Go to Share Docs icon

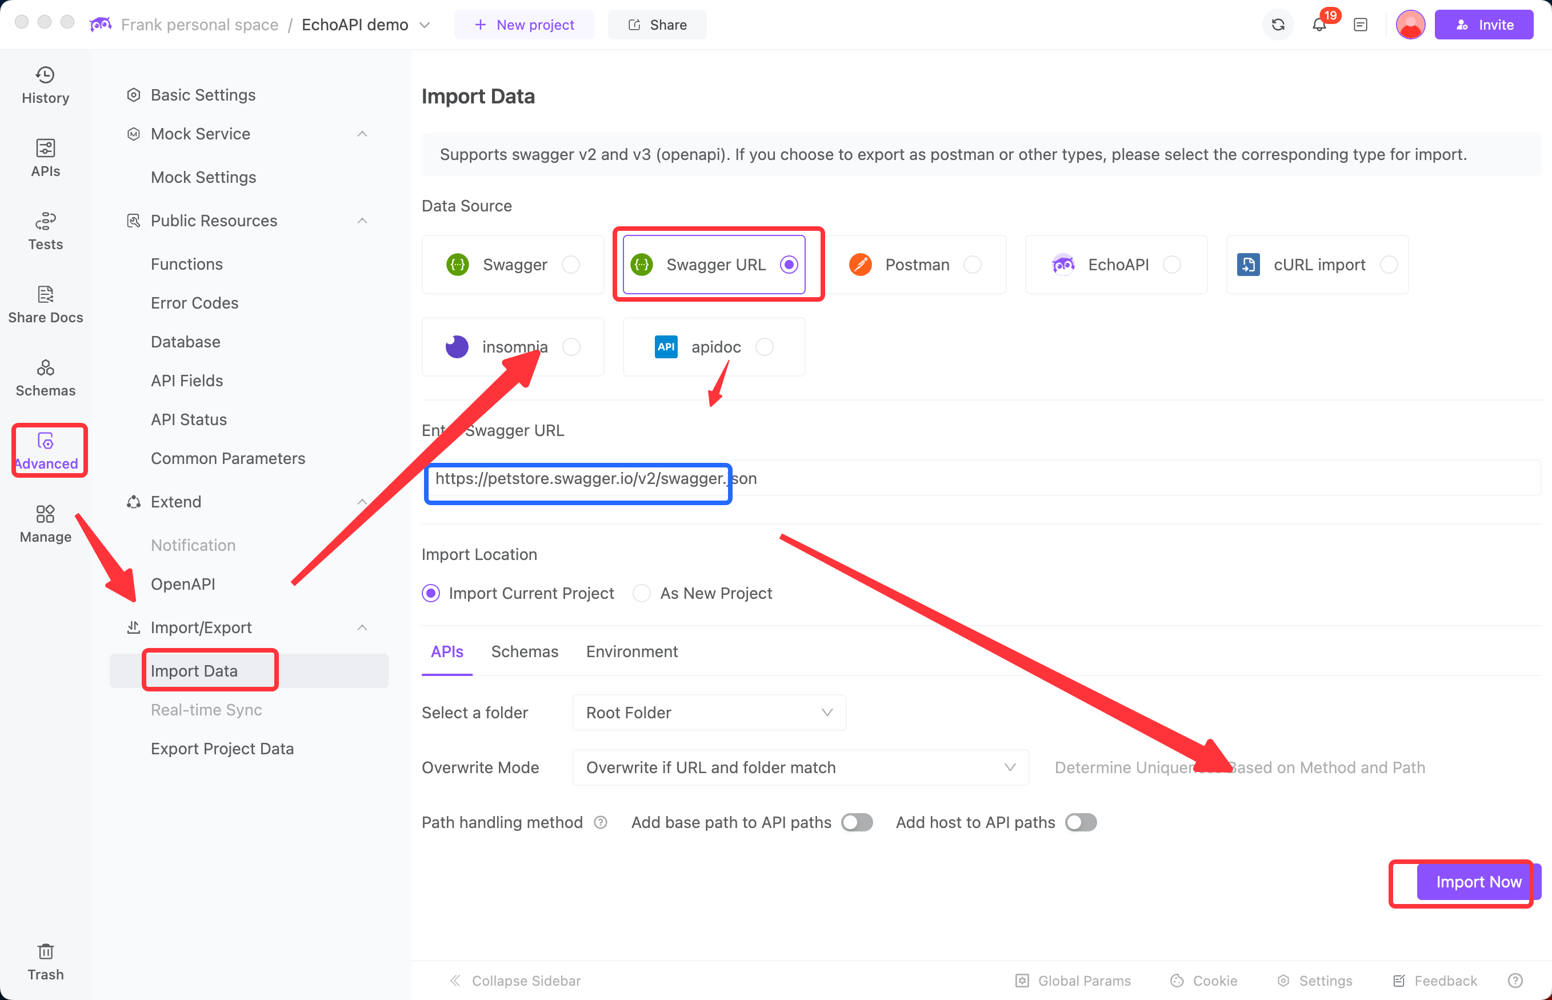click(x=45, y=304)
